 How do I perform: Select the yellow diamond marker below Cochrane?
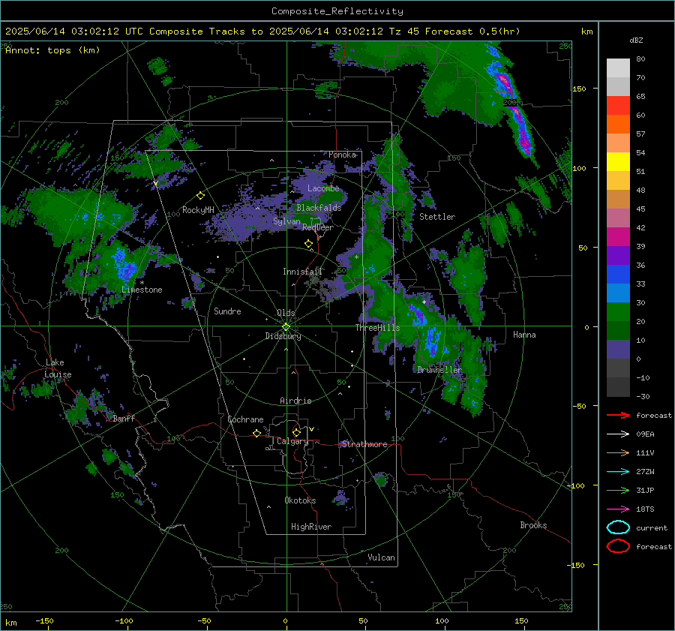click(256, 433)
